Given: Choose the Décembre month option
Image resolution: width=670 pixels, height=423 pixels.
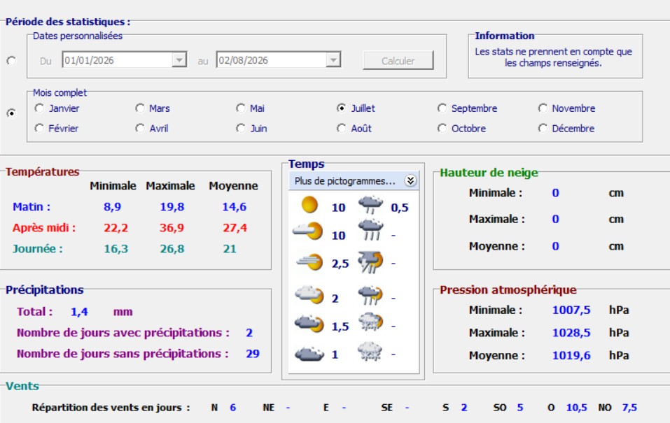Looking at the screenshot, I should click(x=566, y=128).
